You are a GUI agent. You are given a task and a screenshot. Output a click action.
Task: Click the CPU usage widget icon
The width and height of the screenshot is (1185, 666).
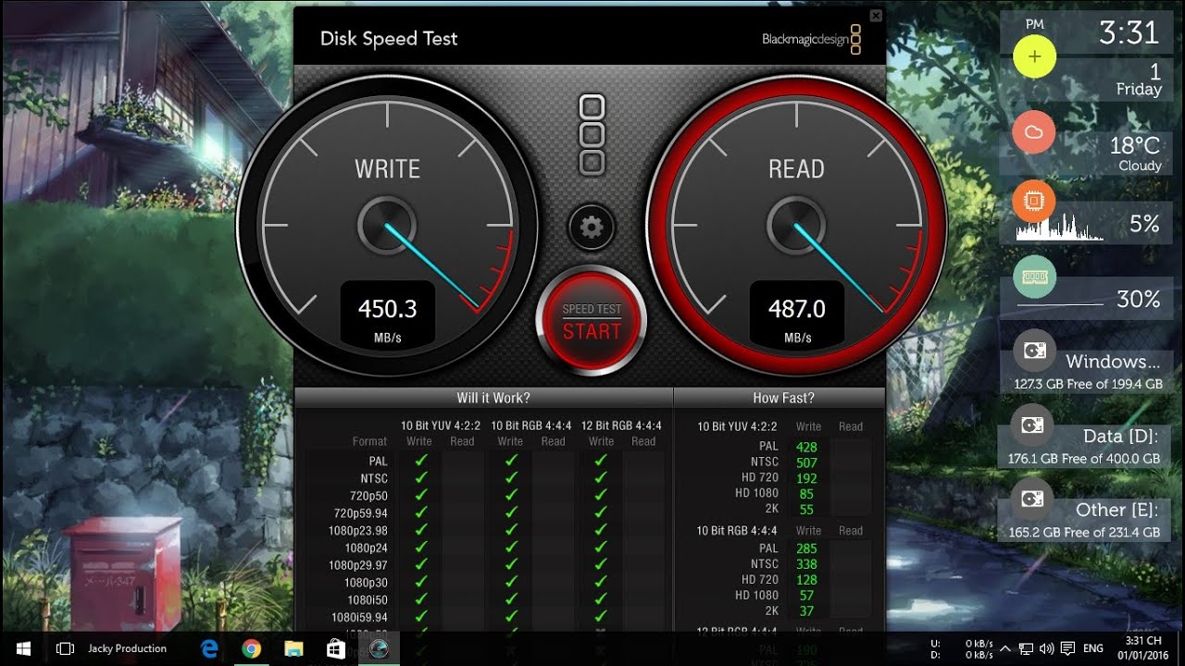[x=1034, y=200]
